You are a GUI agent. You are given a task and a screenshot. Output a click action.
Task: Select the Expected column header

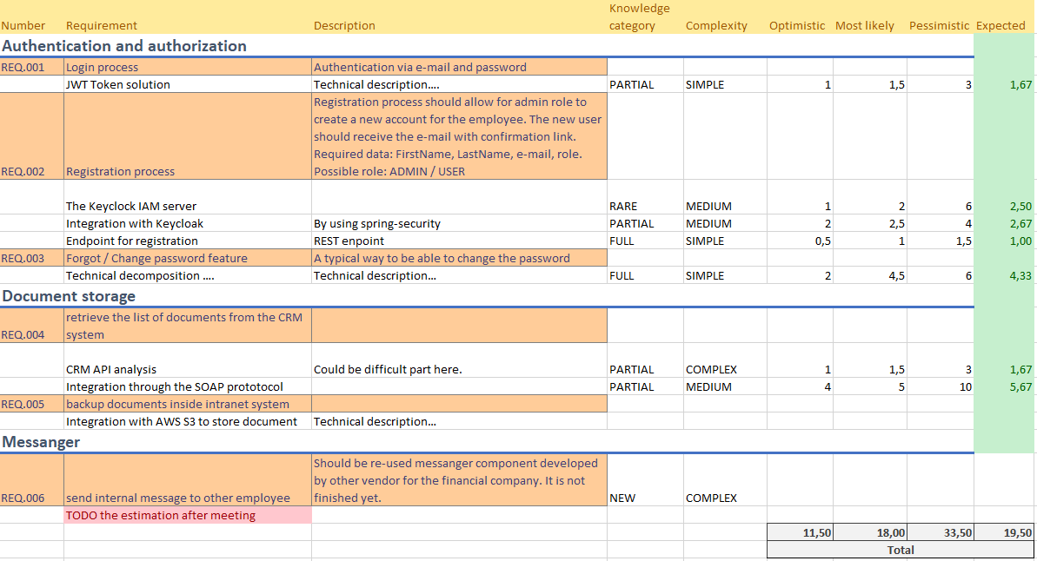1000,25
